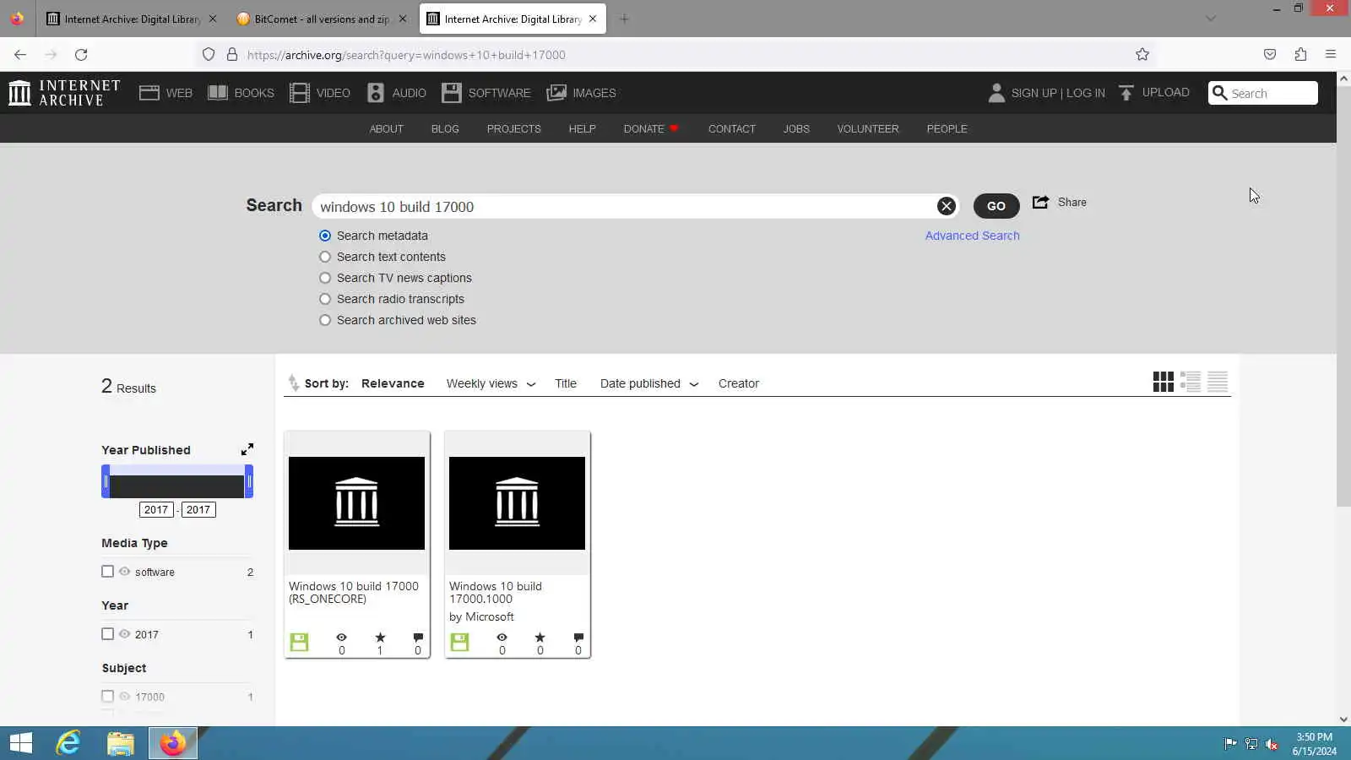
Task: Toggle sort direction arrows icon
Action: click(293, 383)
